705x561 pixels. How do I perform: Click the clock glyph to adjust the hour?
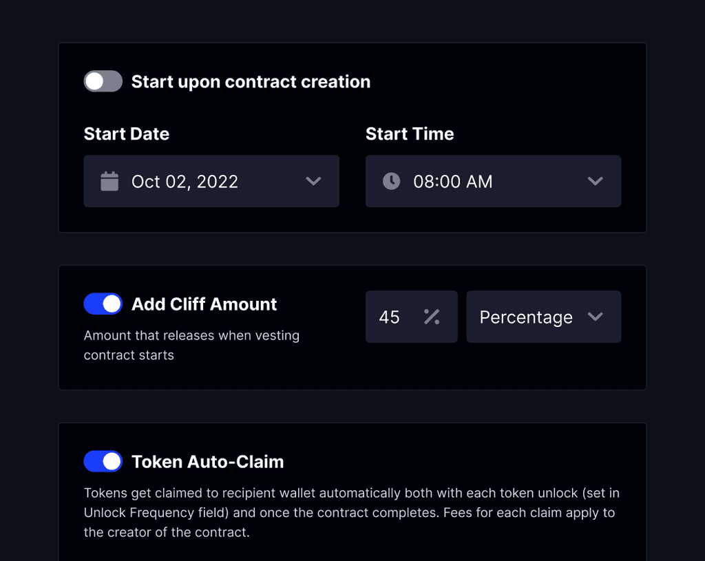[x=390, y=181]
